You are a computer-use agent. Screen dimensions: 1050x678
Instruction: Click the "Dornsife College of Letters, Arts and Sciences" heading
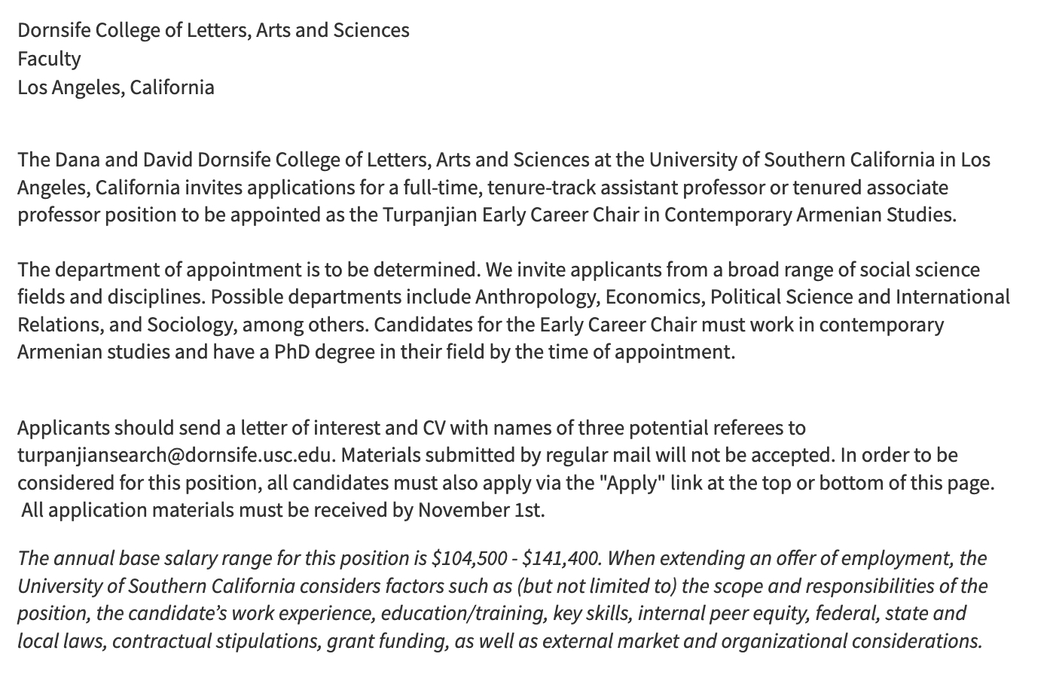click(x=213, y=30)
